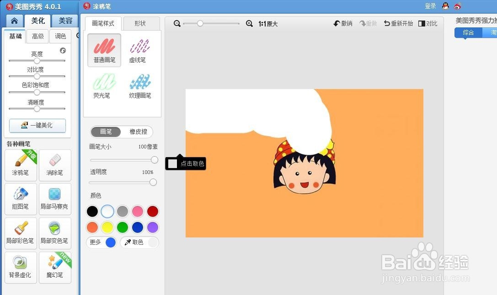The image size is (497, 295).
Task: Open the 形状 shapes tab
Action: pos(140,23)
